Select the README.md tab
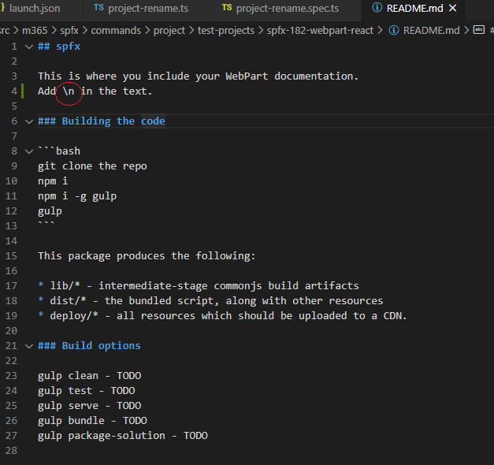 coord(414,8)
